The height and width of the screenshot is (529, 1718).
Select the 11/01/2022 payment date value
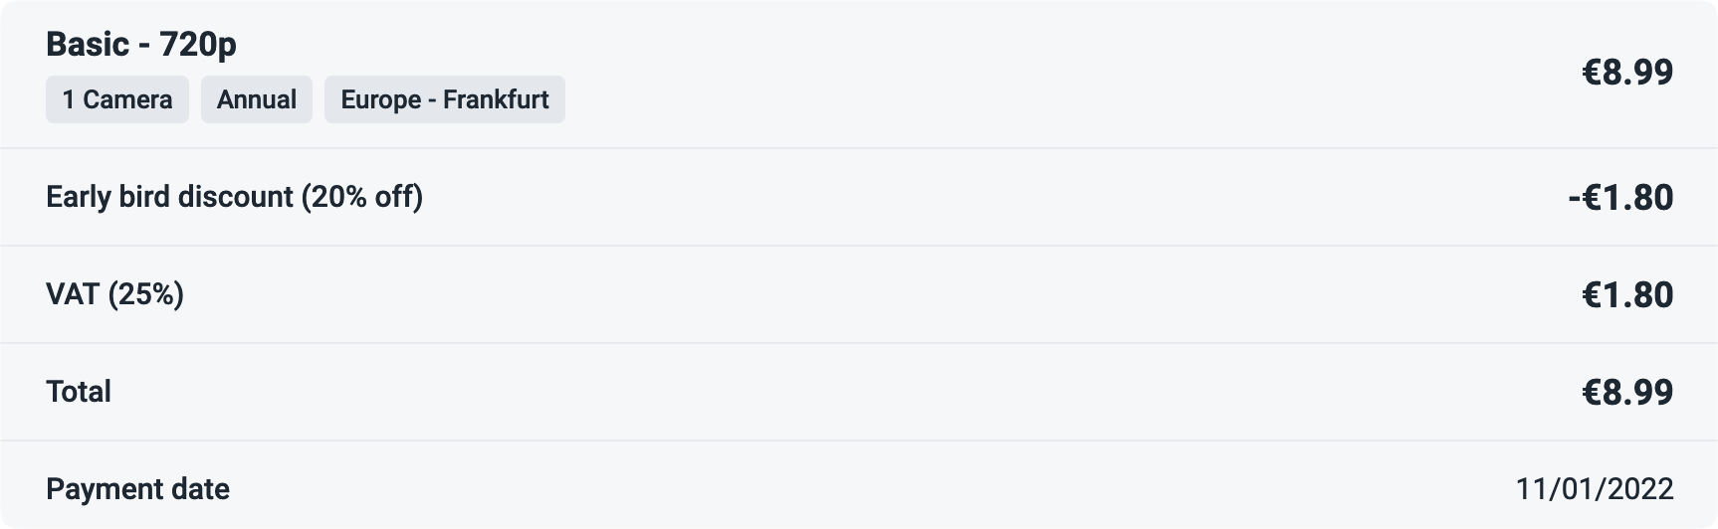pyautogui.click(x=1595, y=489)
